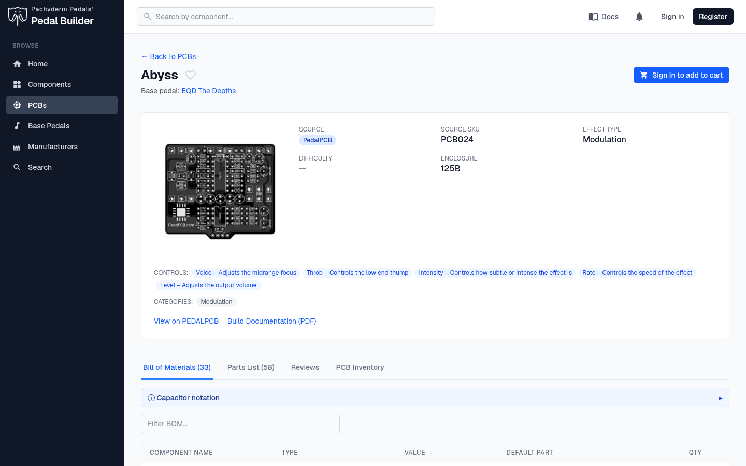
Task: Click the Sign in link in header
Action: (672, 17)
